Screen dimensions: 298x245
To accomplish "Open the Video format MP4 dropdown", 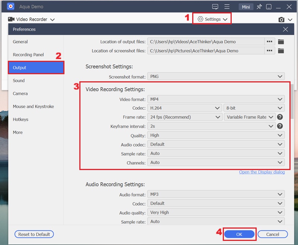I will [x=217, y=99].
